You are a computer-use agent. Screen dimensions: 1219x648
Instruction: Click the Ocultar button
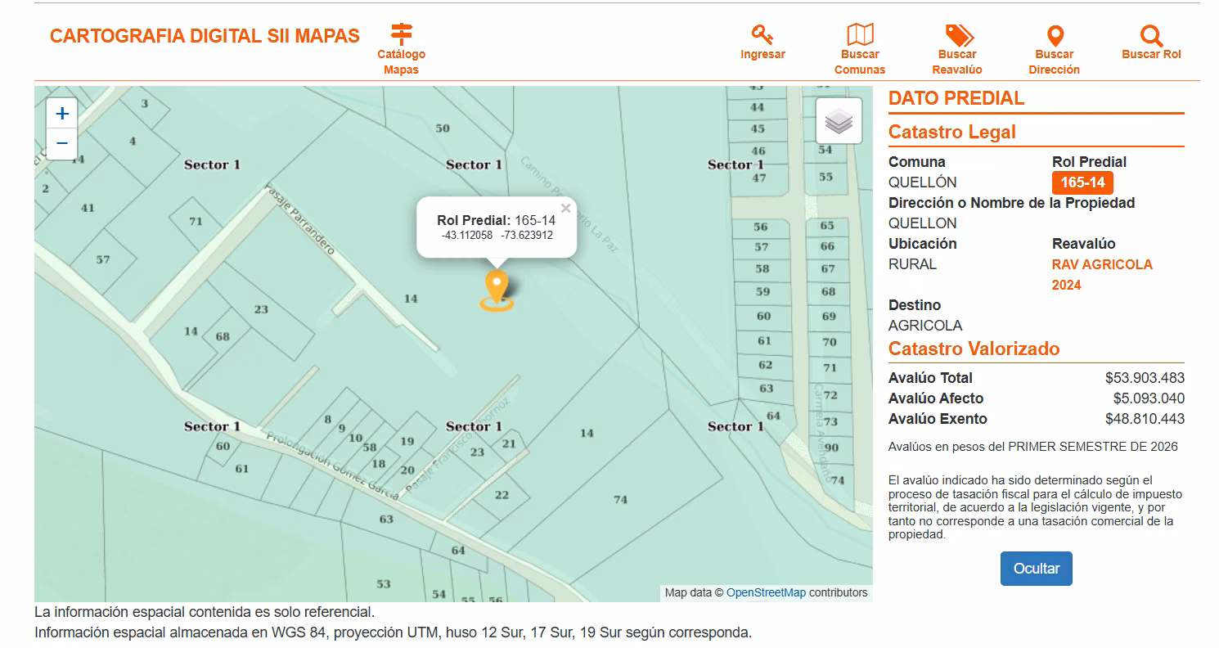(x=1036, y=569)
